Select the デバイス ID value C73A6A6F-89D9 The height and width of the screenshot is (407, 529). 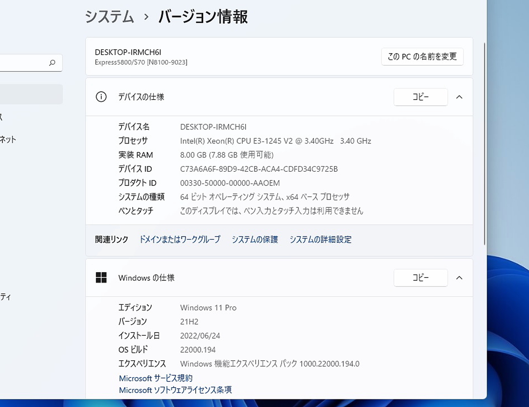259,169
